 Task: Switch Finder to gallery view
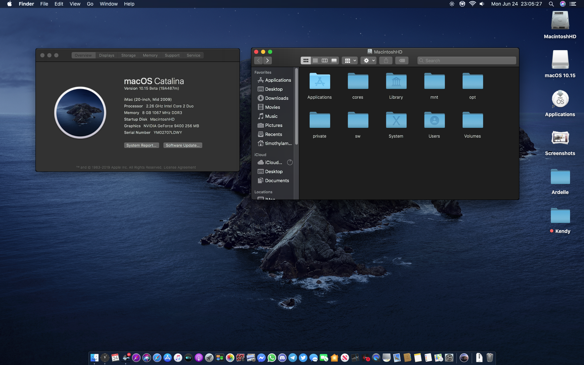click(334, 60)
